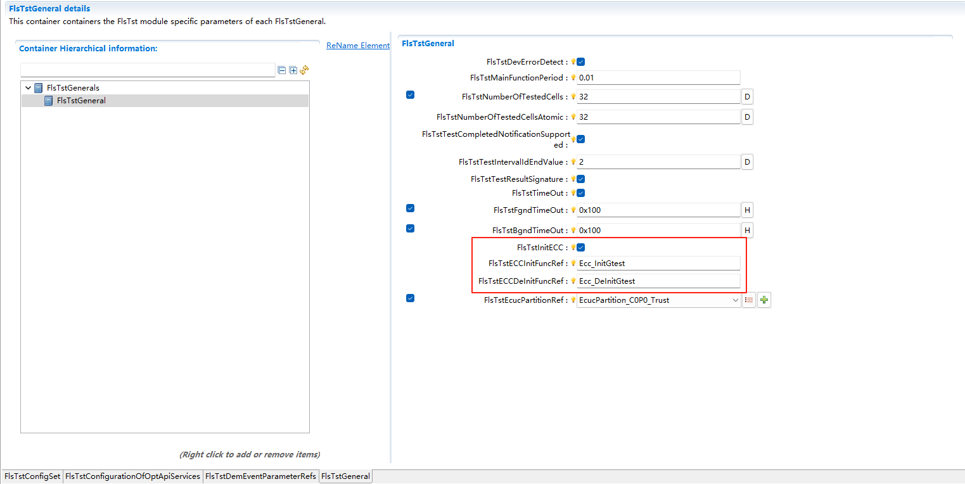The height and width of the screenshot is (484, 965).
Task: Click the D icon beside FlsTstTestIntervalIdEndValue
Action: pos(746,162)
